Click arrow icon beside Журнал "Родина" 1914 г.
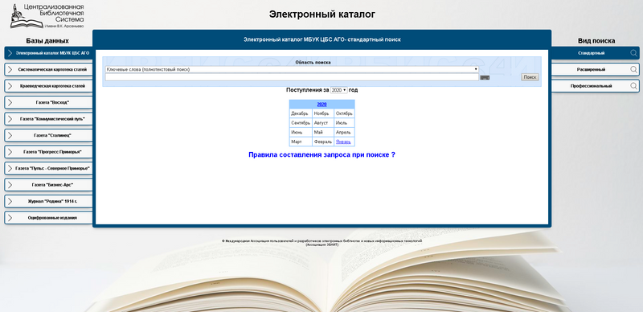Viewport: 643px width, 312px height. (x=10, y=201)
